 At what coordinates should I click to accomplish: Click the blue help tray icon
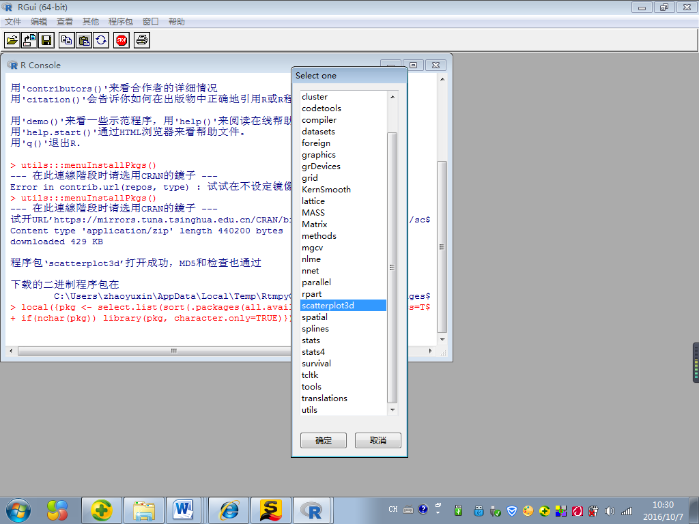pos(423,509)
